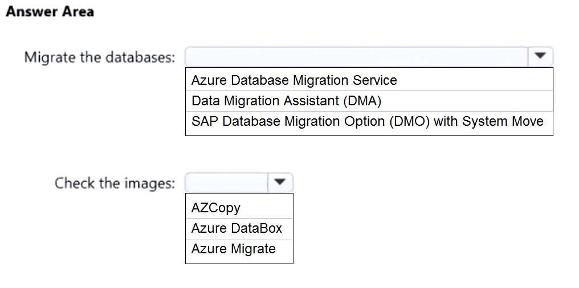Click the empty Migrate the databases combo field
The width and height of the screenshot is (579, 288).
[357, 56]
